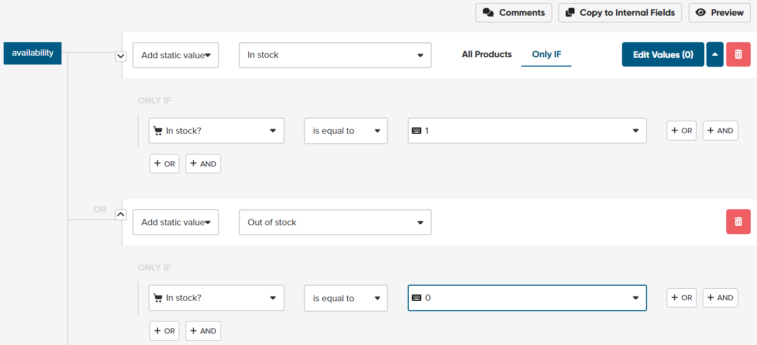Click the blue caret next to Edit Values
The width and height of the screenshot is (757, 345).
coord(715,55)
